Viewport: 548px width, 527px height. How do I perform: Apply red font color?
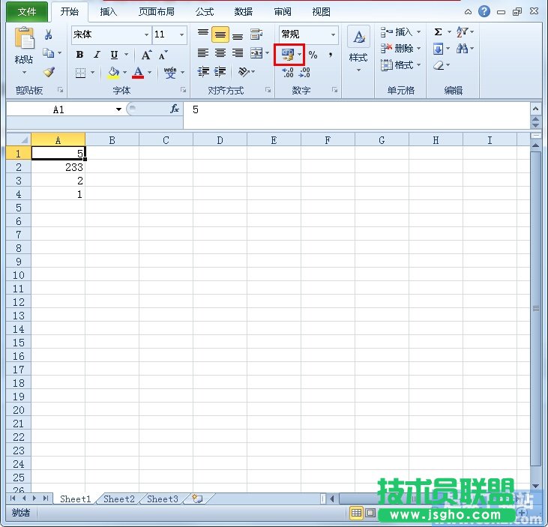[138, 73]
